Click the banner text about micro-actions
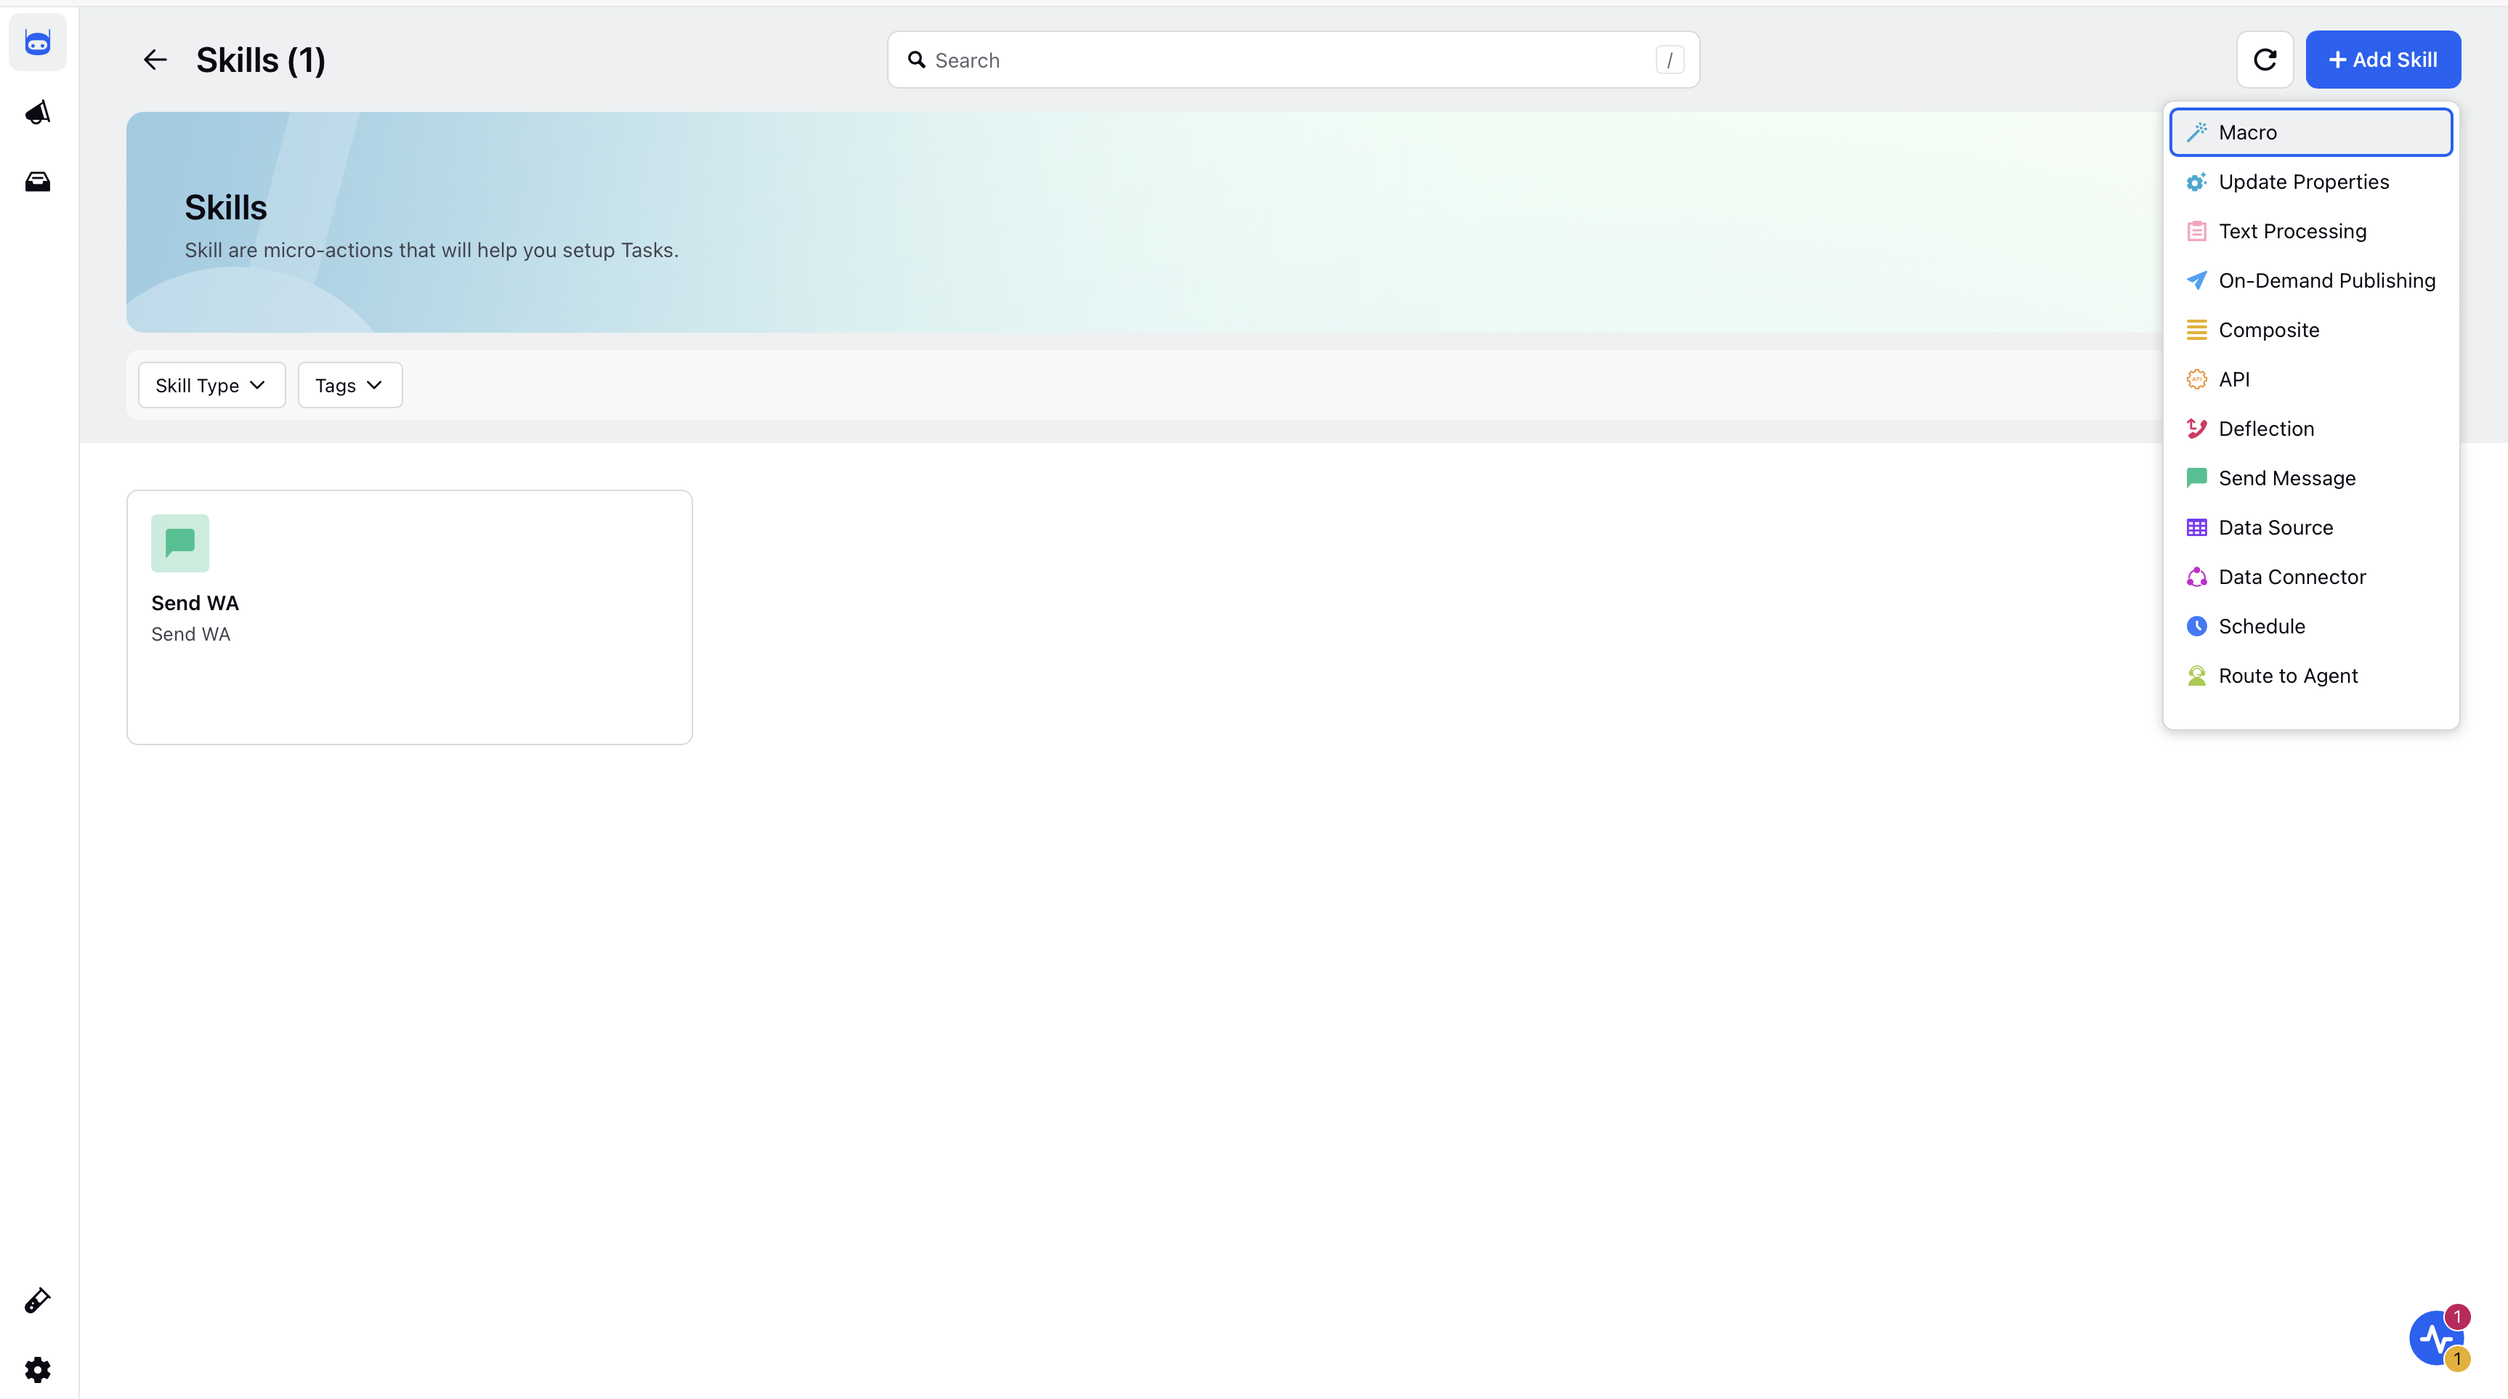The width and height of the screenshot is (2508, 1399). [432, 250]
